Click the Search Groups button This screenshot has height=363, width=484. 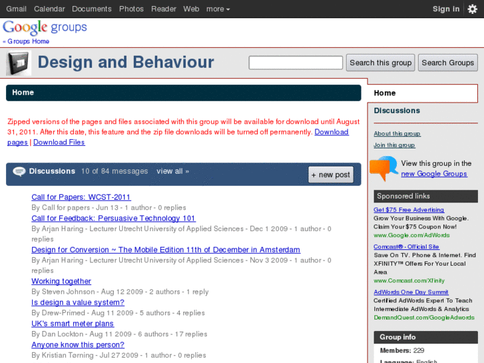coord(448,63)
